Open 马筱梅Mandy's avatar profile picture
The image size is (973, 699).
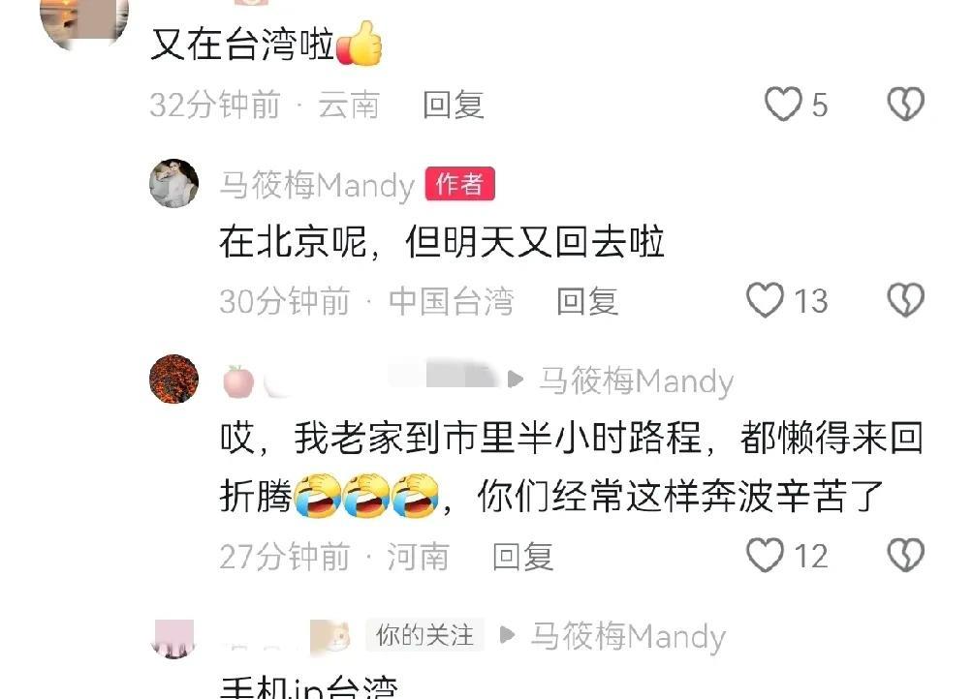174,183
